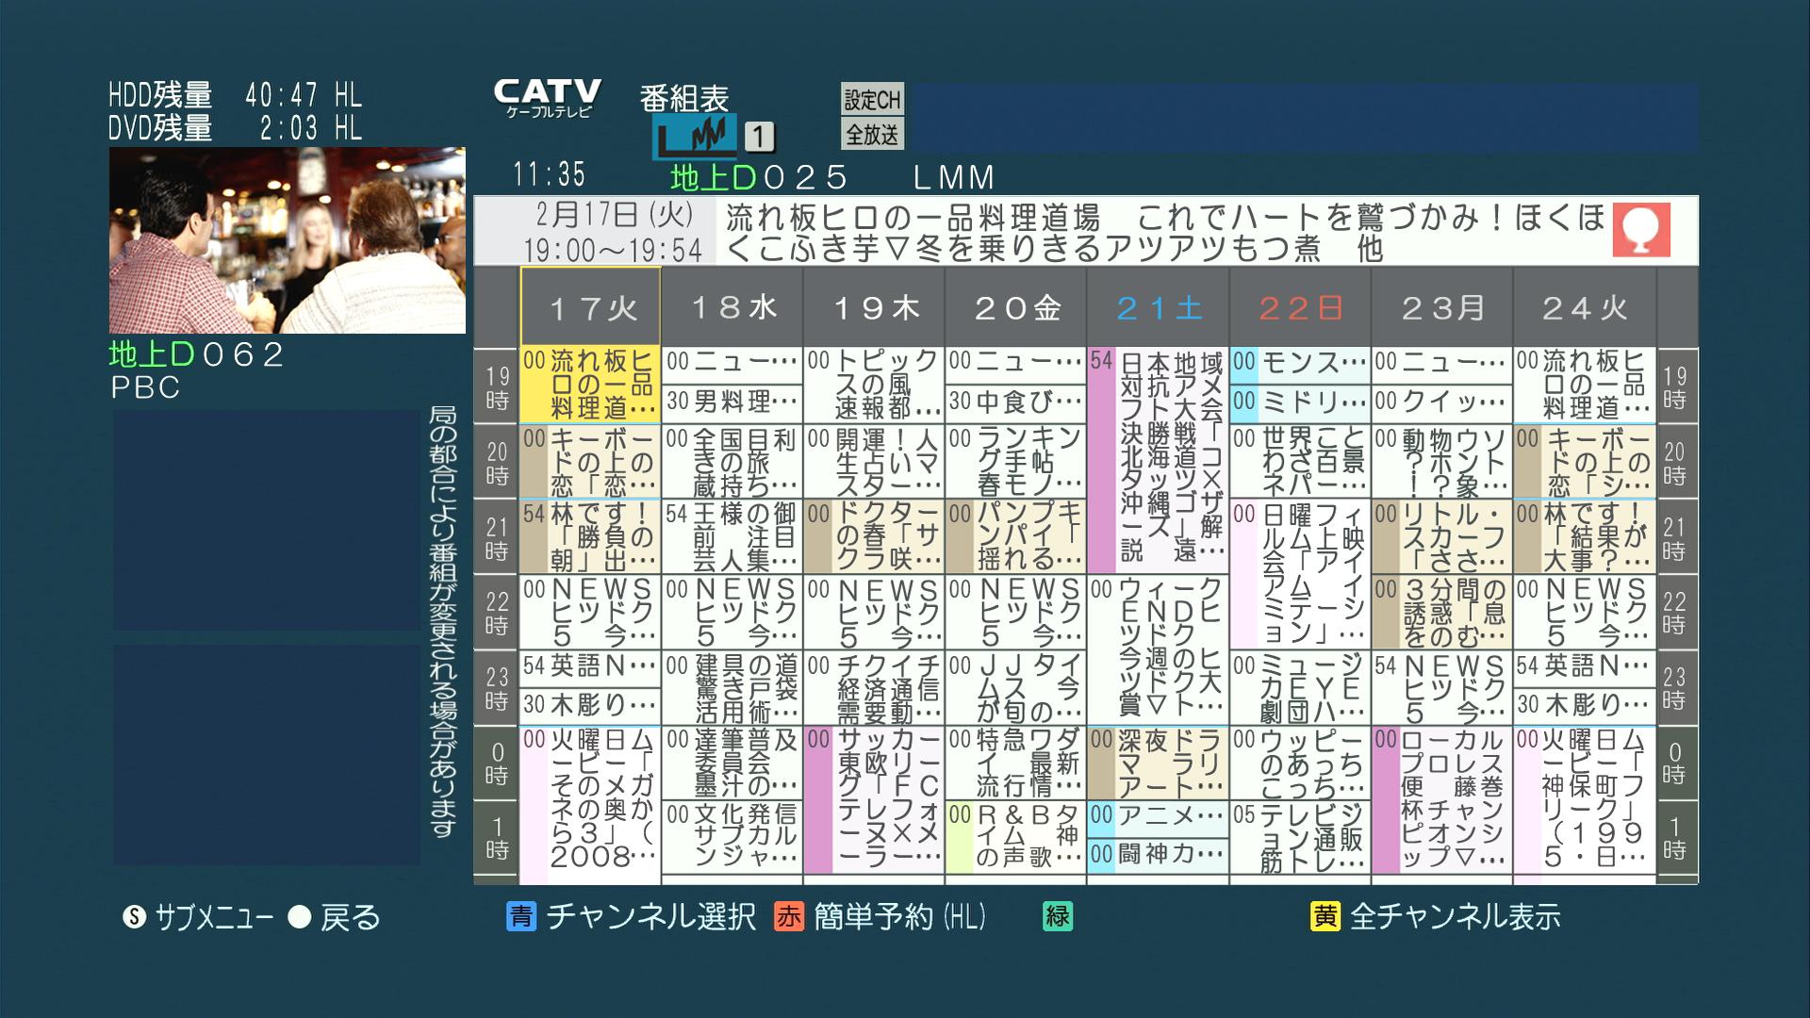1810x1018 pixels.
Task: Click the S submenu icon
Action: pos(135,917)
